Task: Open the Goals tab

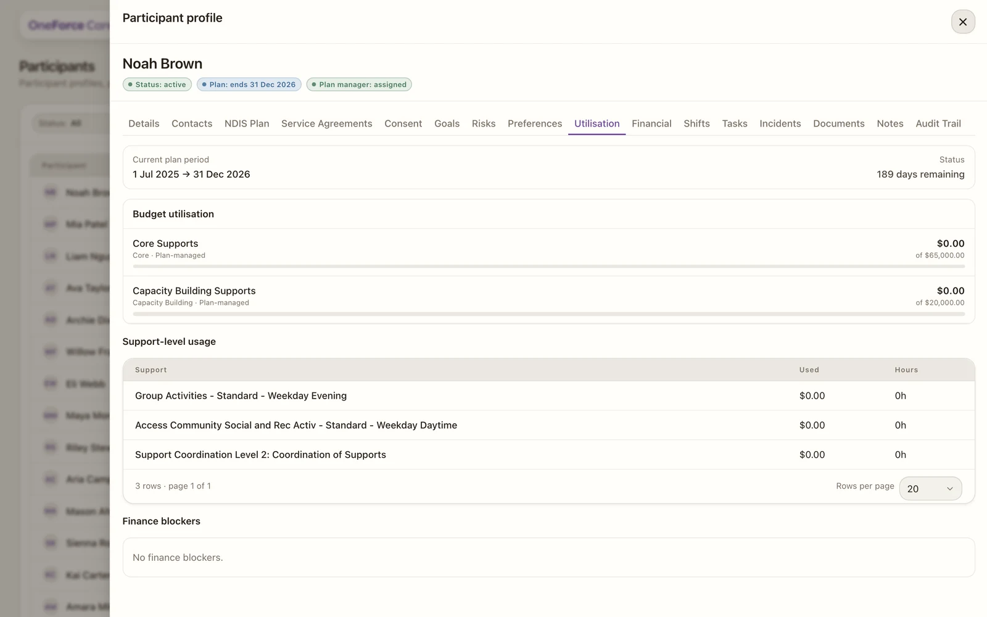Action: (447, 123)
